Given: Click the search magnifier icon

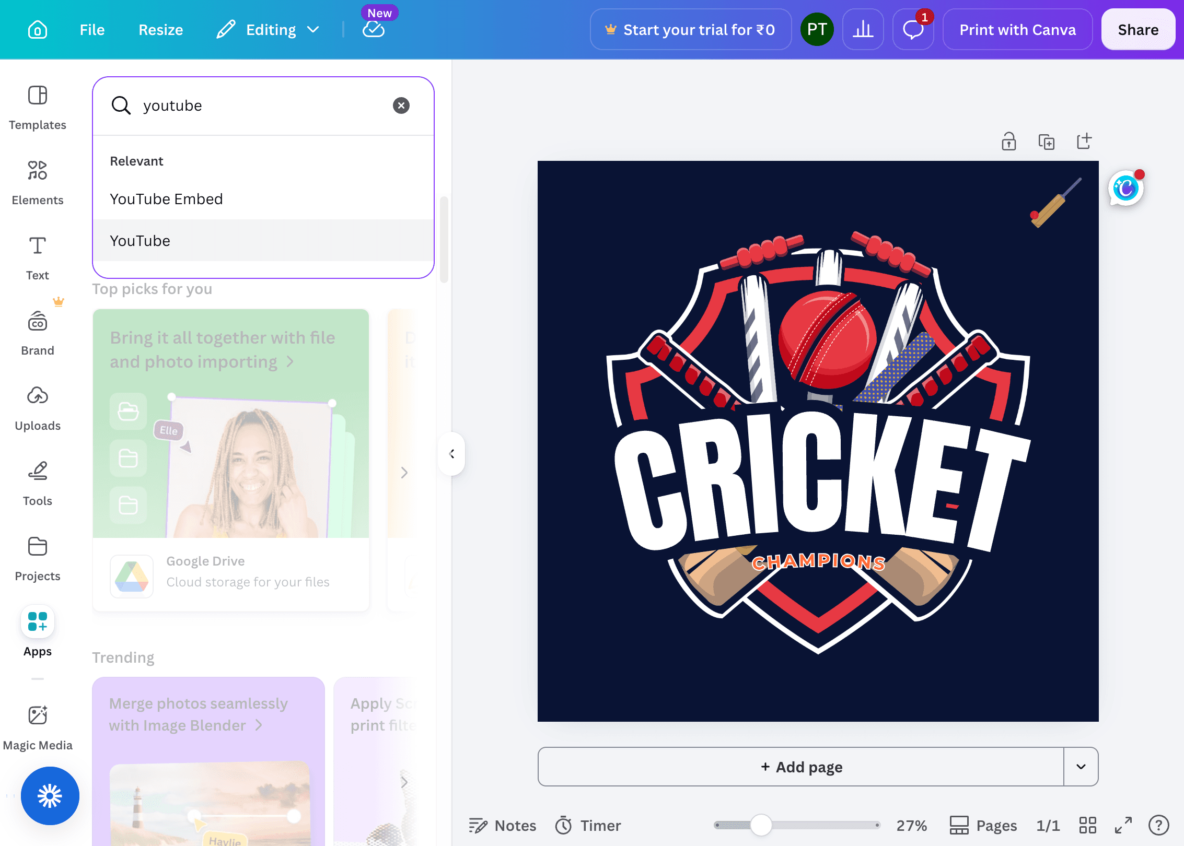Looking at the screenshot, I should (121, 105).
